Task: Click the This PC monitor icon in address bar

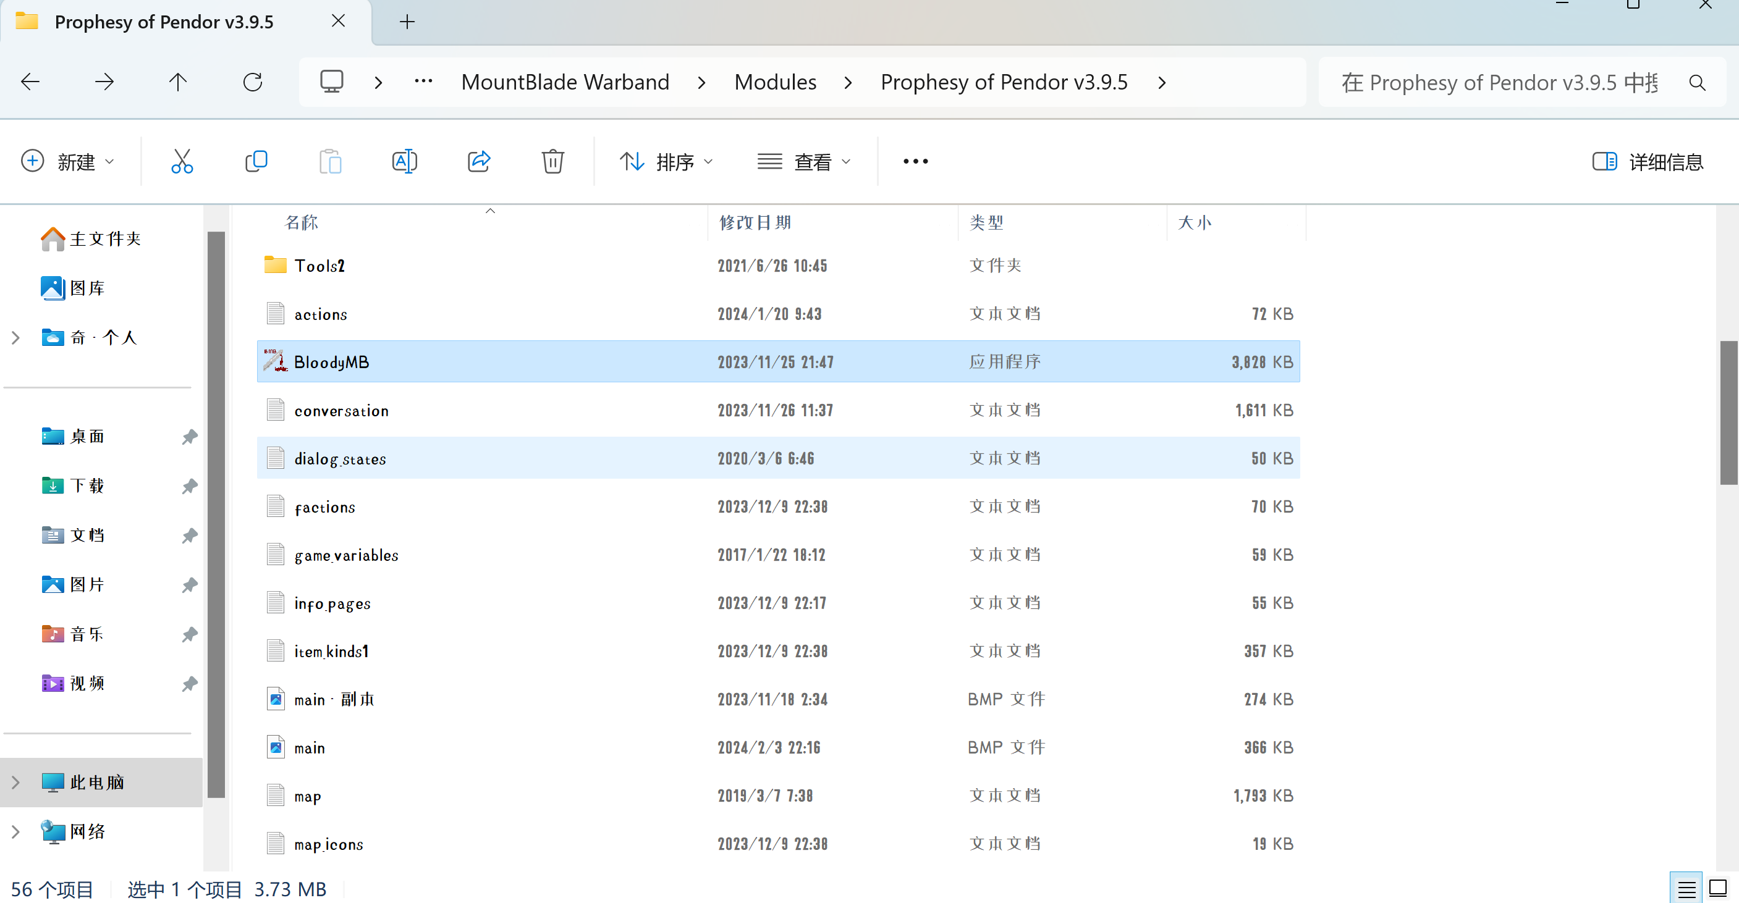Action: pyautogui.click(x=331, y=82)
